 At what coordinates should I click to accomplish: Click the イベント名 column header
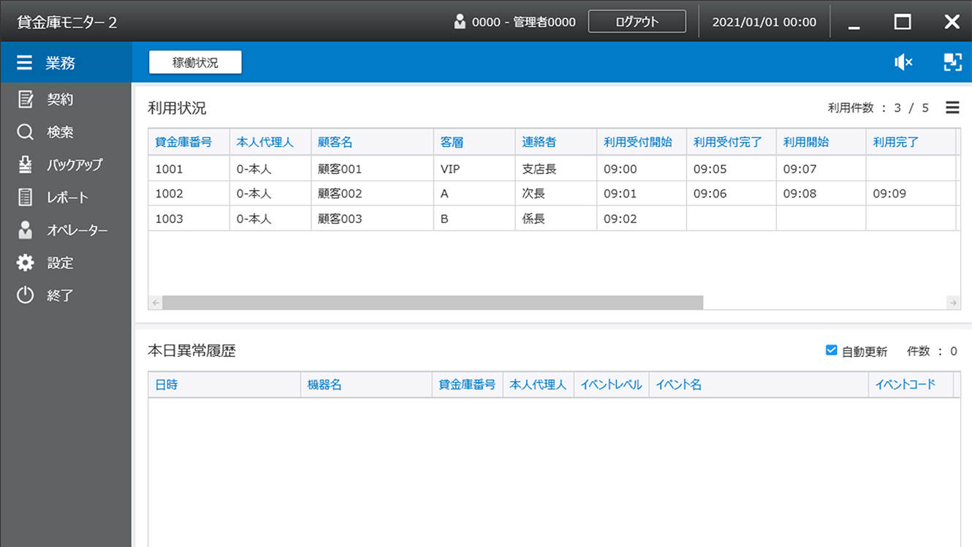tap(759, 385)
